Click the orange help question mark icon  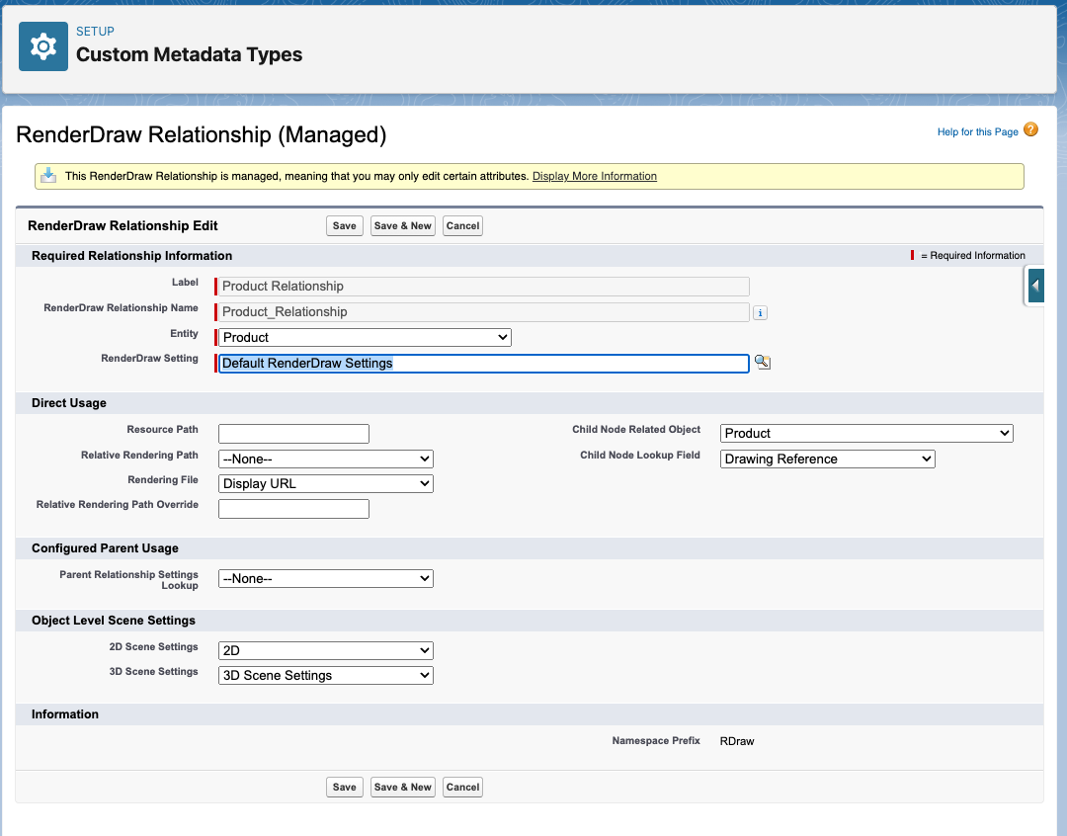click(1030, 129)
